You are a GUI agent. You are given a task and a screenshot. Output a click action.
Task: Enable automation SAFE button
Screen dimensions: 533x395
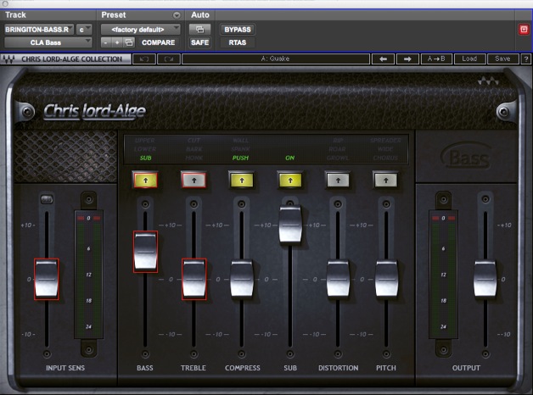[x=200, y=42]
